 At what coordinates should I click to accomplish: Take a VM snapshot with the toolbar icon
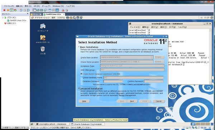point(21,10)
